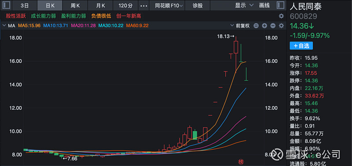352x166 pixels.
Task: Collapse the MA indicator chevron
Action: [4, 25]
